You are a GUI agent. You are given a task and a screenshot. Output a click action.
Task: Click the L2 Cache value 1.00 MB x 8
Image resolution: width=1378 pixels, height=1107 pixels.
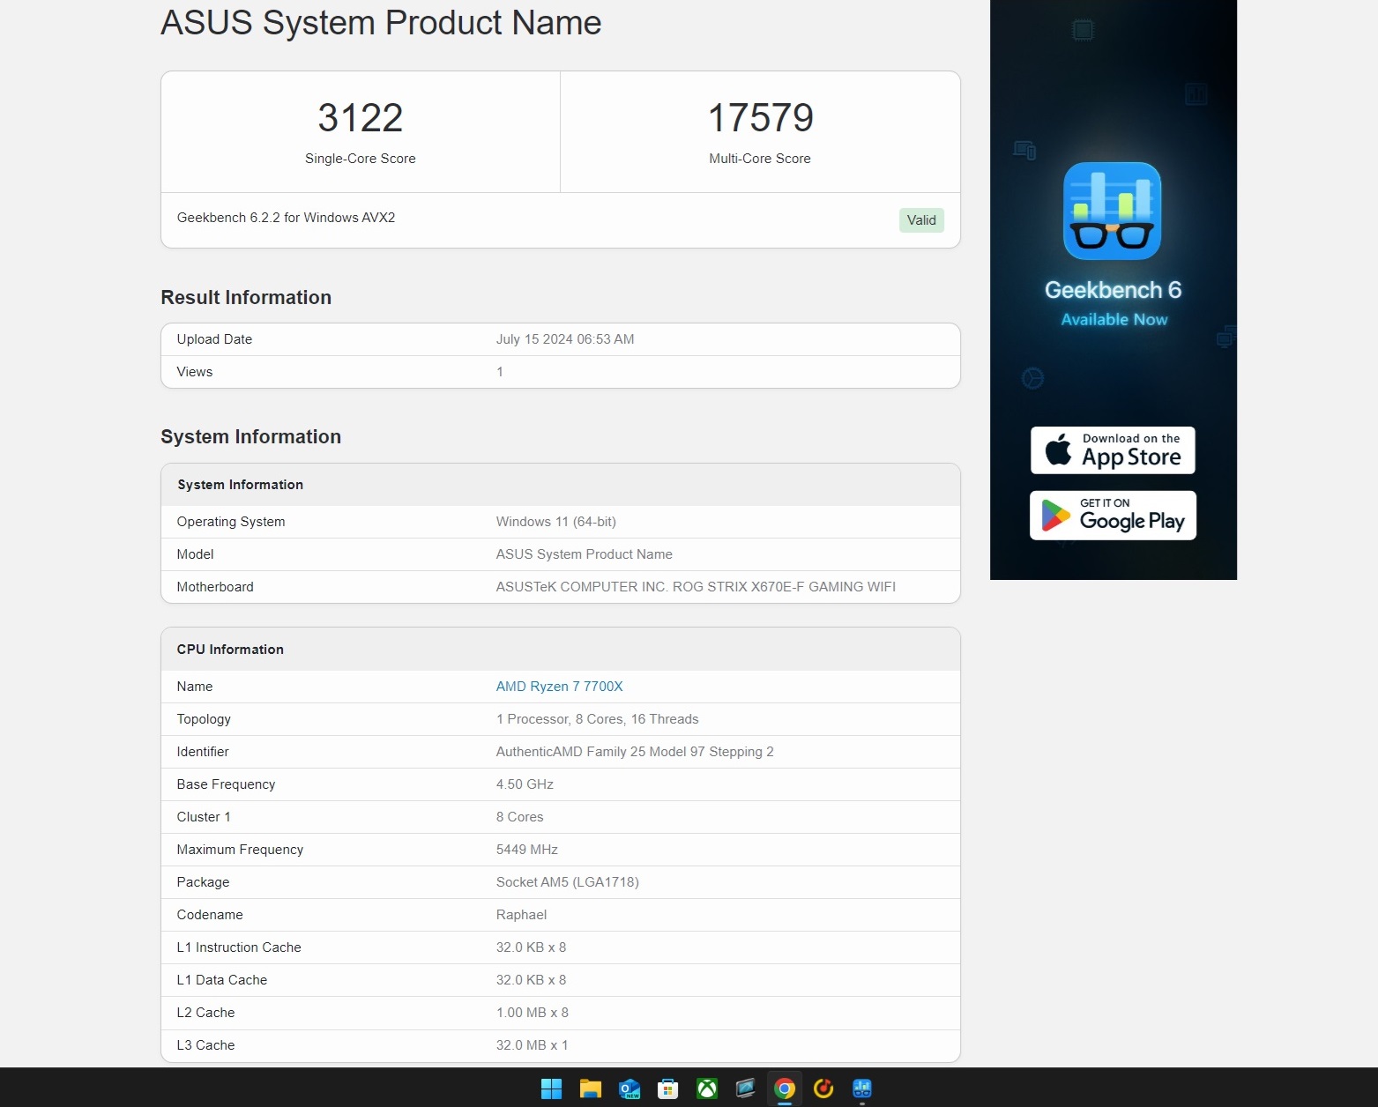coord(532,1013)
